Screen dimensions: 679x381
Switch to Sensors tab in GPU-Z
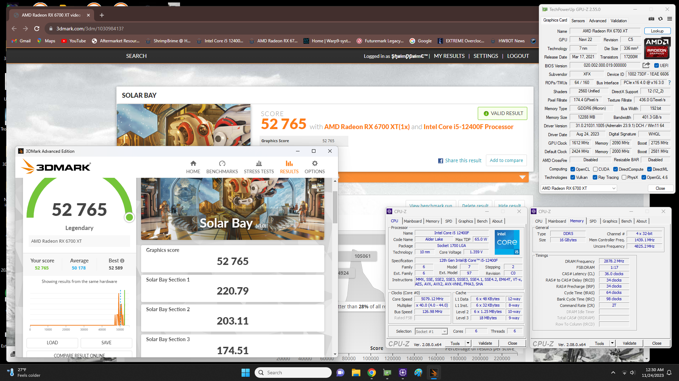(578, 21)
